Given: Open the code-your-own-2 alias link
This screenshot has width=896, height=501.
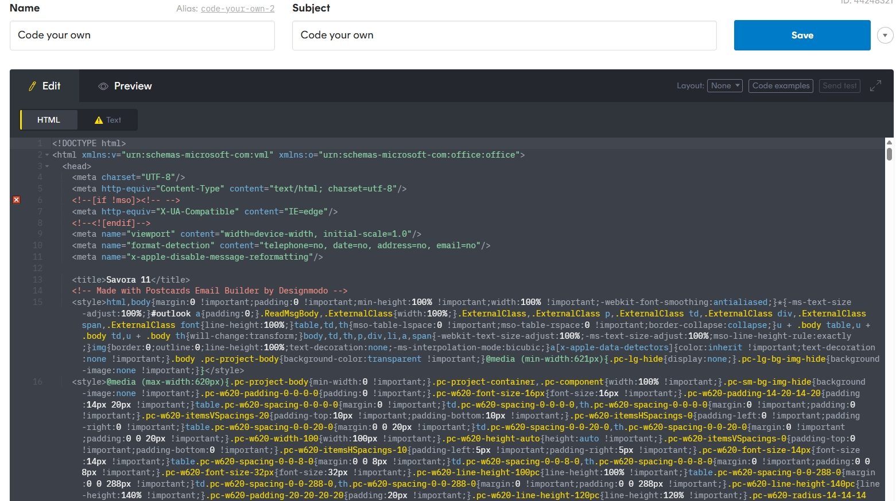Looking at the screenshot, I should tap(238, 9).
